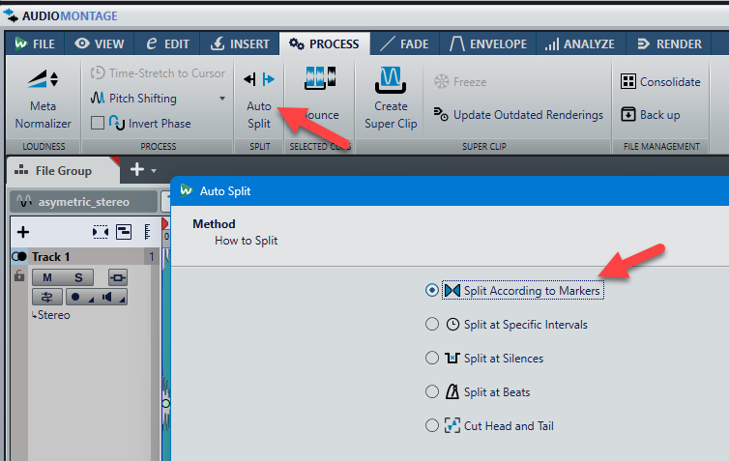Switch to the ENVELOPE tab
729x461 pixels.
[x=487, y=44]
